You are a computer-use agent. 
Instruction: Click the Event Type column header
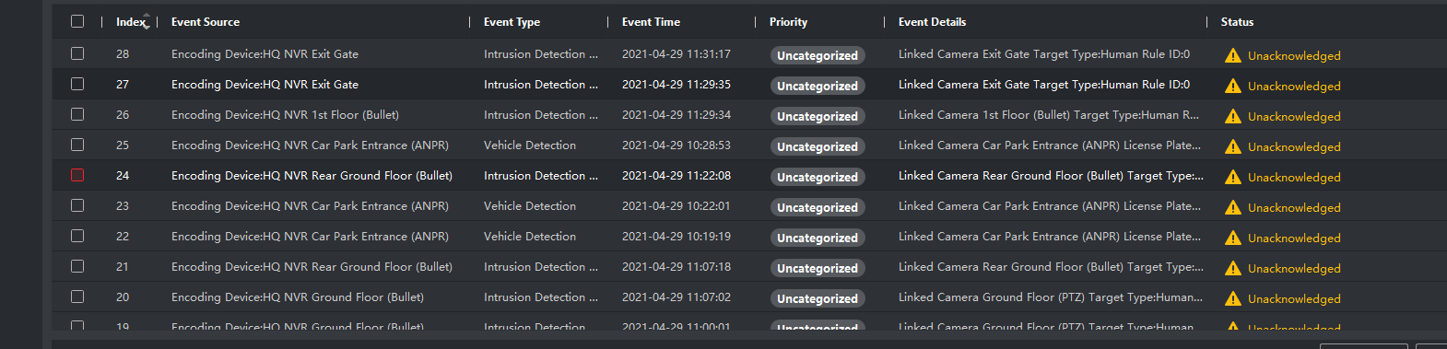click(x=512, y=22)
